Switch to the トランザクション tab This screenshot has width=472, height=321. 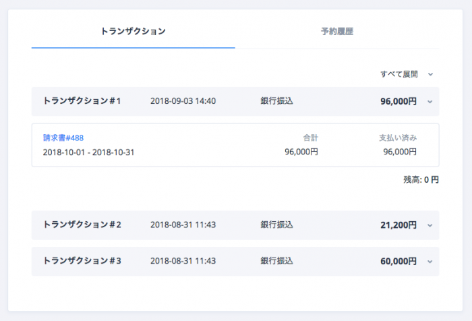pos(133,31)
